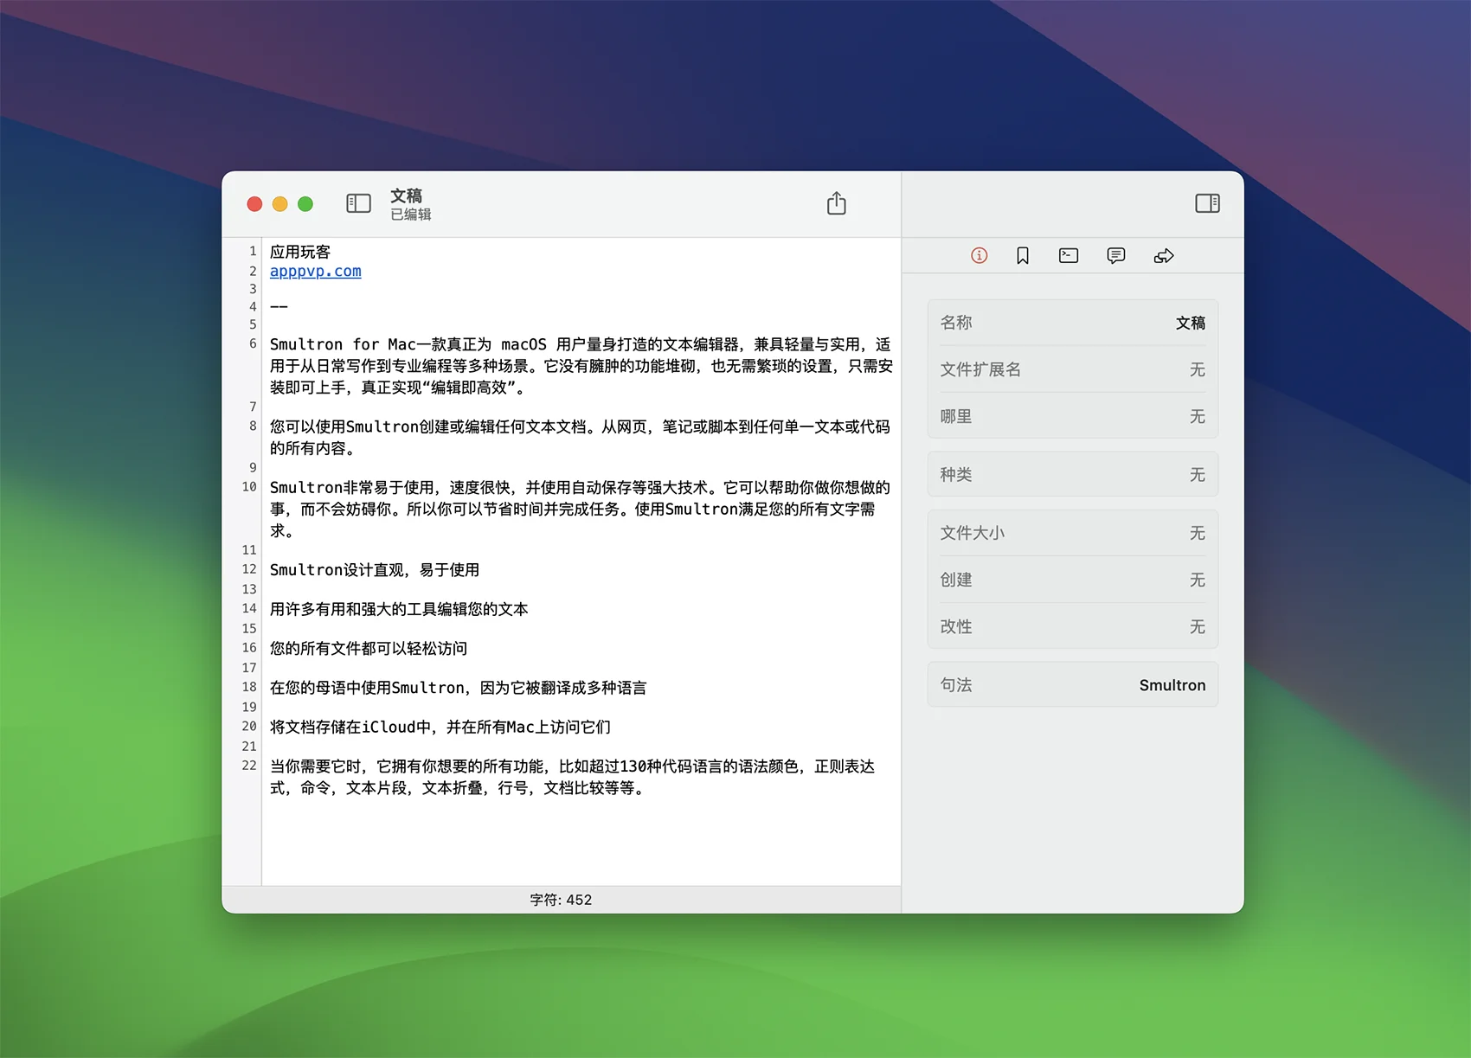Click line number 22 in the gutter
Viewport: 1471px width, 1058px height.
(x=249, y=766)
